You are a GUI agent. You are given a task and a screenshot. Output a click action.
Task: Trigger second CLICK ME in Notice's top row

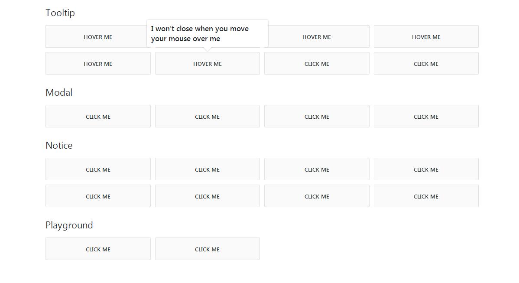tap(208, 169)
